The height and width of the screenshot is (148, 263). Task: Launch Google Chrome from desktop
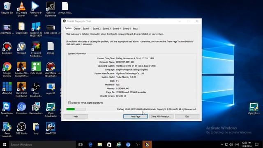click(x=7, y=69)
